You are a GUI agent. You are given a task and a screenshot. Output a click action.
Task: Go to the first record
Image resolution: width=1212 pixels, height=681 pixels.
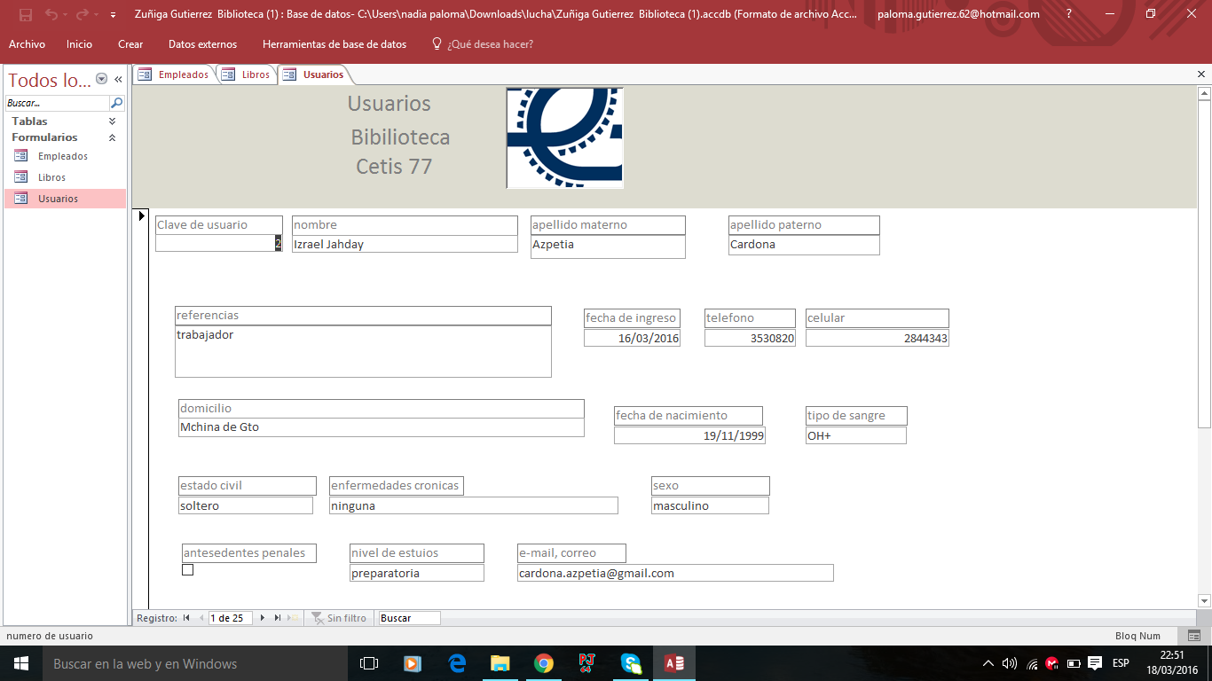click(x=186, y=618)
